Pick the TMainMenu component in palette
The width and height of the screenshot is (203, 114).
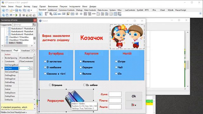(47, 14)
